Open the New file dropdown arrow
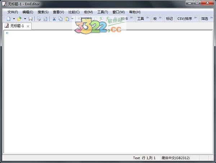 click(x=14, y=19)
